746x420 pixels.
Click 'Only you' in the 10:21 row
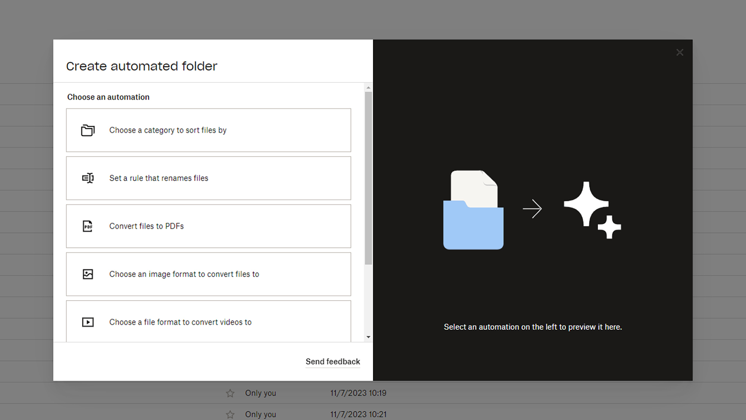coord(260,414)
